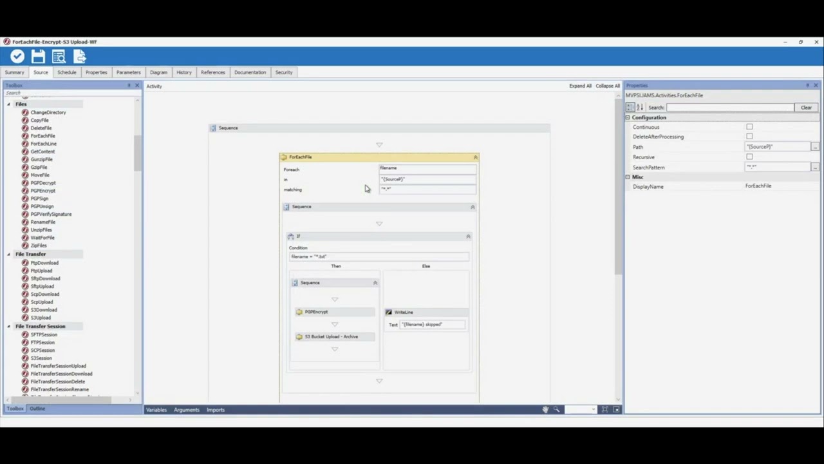
Task: Select ChangeDirectory activity in the toolbox
Action: point(48,112)
